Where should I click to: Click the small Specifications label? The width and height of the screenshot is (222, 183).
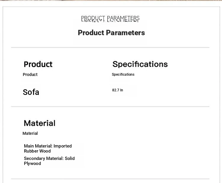(x=123, y=75)
